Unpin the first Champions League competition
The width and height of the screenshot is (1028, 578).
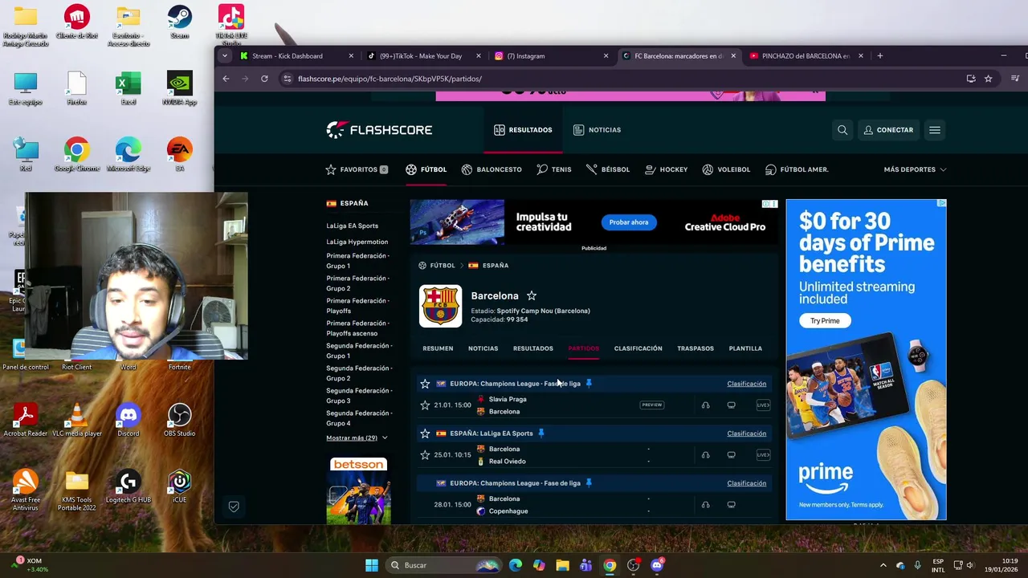pos(589,384)
